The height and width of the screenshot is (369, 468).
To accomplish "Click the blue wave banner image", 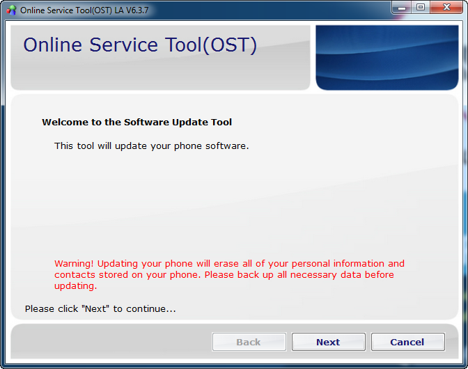I will point(387,58).
